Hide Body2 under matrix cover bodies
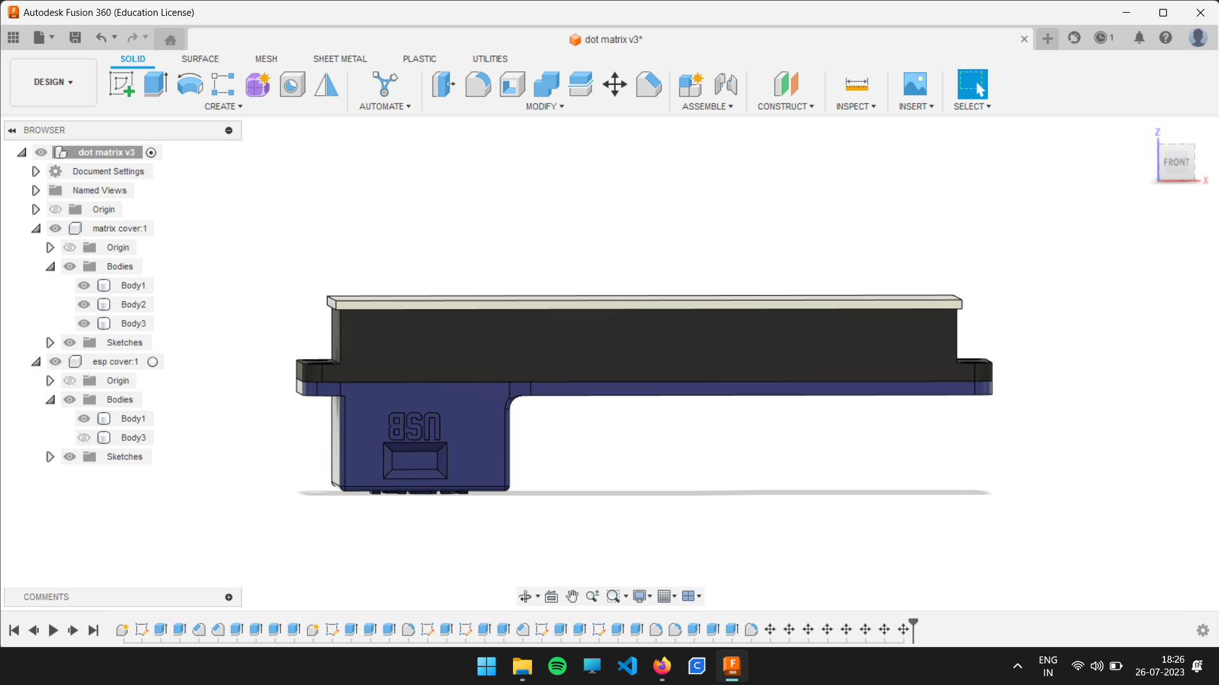The height and width of the screenshot is (685, 1219). click(x=83, y=304)
